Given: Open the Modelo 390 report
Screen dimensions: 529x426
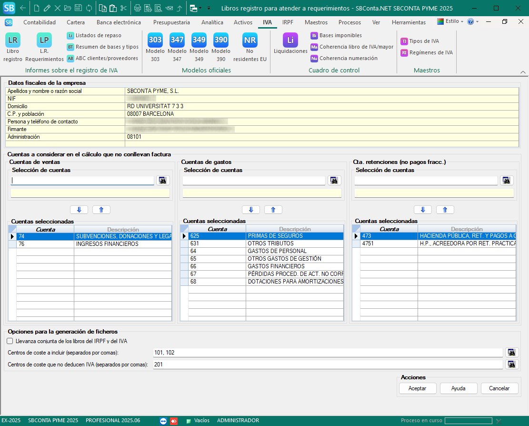Looking at the screenshot, I should [220, 41].
